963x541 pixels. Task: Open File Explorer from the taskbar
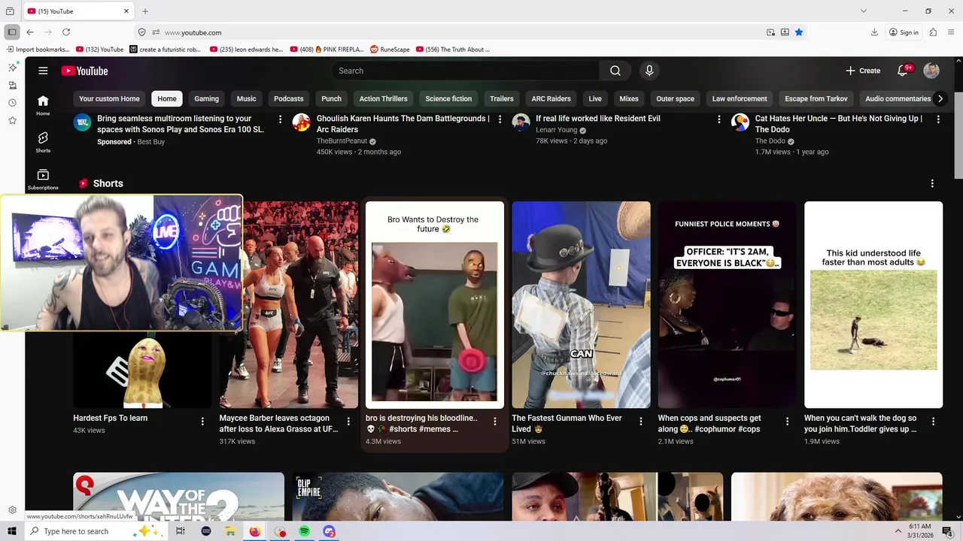(x=230, y=531)
